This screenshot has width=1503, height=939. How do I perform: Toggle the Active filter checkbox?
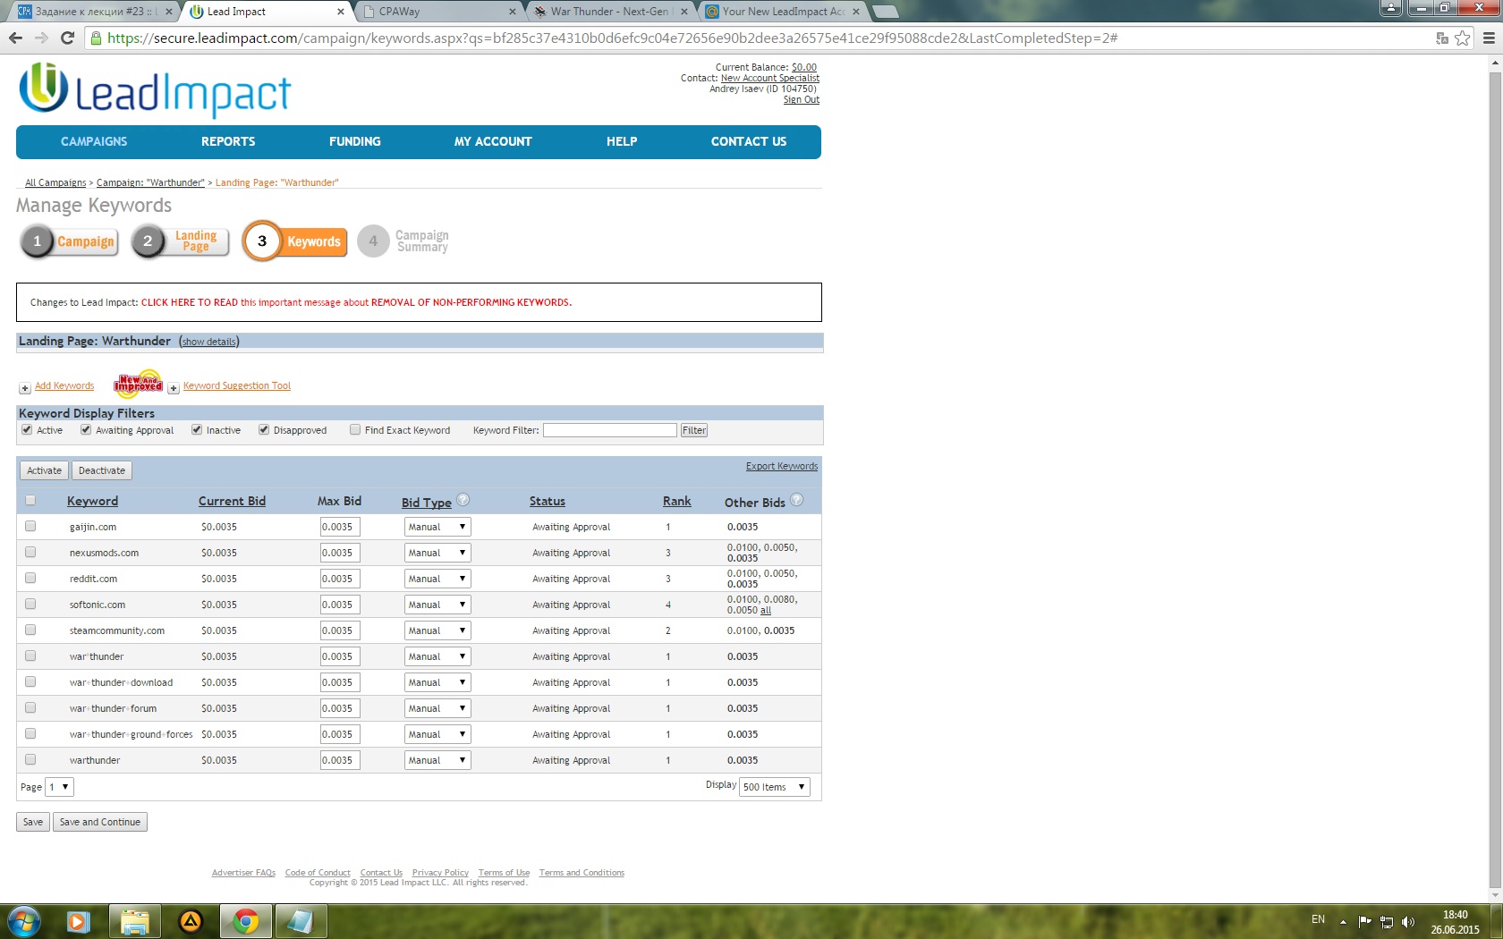(27, 429)
